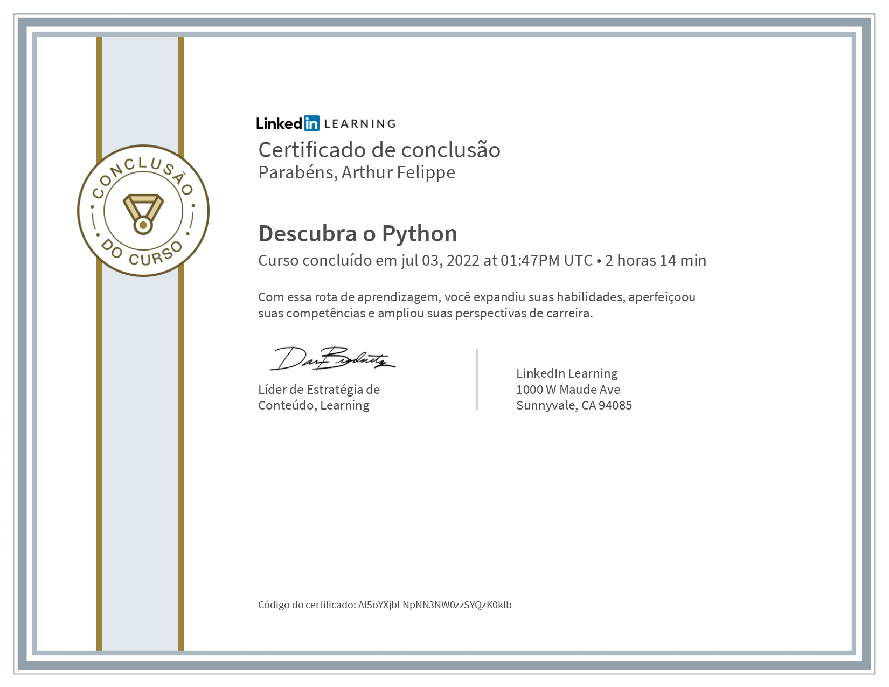The width and height of the screenshot is (889, 687).
Task: Select the 'Certificado de conclusão' heading
Action: click(379, 150)
